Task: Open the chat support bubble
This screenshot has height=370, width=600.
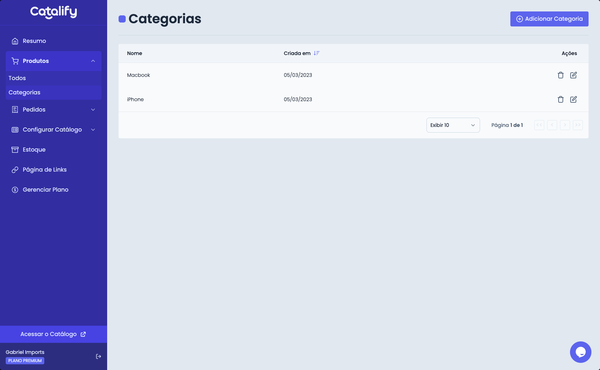Action: (x=581, y=352)
